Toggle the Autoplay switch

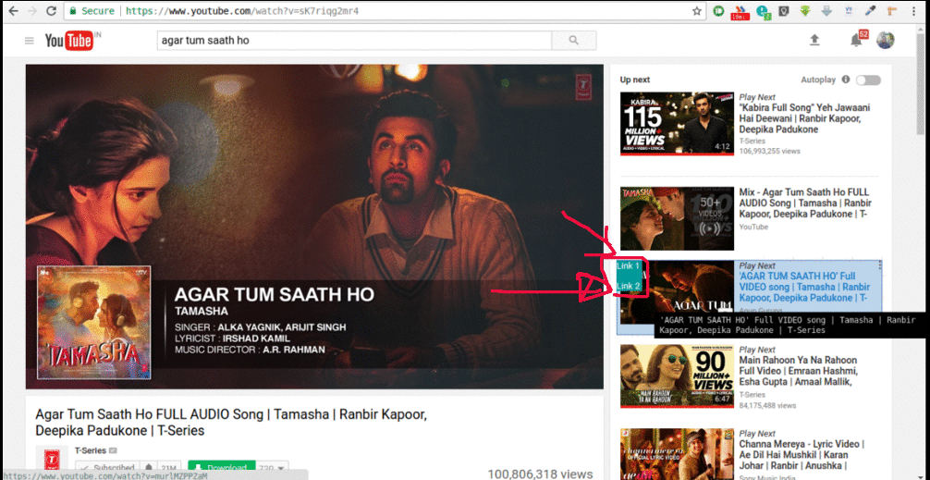point(868,80)
